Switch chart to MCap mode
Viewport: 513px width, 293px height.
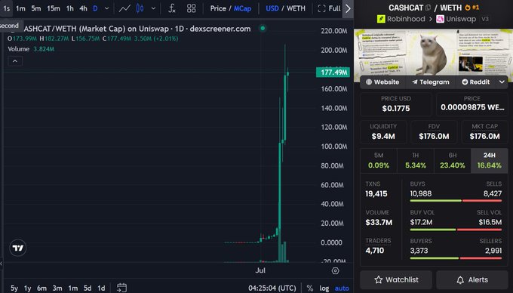[242, 8]
